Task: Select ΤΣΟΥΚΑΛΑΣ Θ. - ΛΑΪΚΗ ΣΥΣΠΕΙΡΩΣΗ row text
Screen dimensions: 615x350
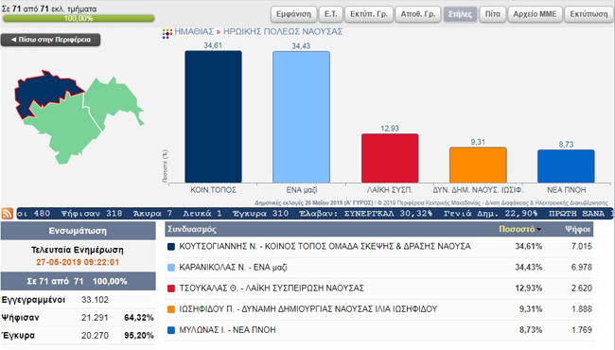Action: (272, 289)
